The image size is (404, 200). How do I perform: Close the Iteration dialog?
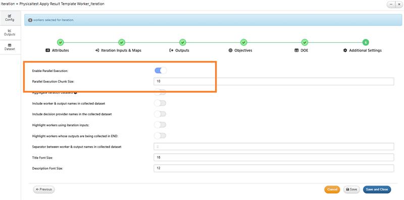coord(399,5)
